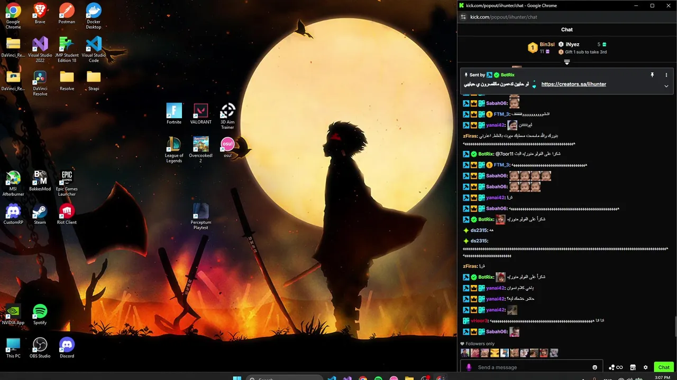The image size is (677, 380).
Task: Open the Kick shop icon
Action: click(x=633, y=367)
